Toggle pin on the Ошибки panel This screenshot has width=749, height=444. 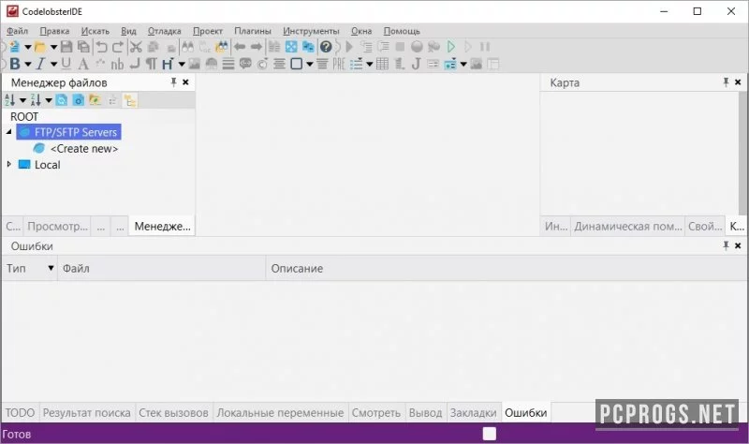(x=726, y=245)
